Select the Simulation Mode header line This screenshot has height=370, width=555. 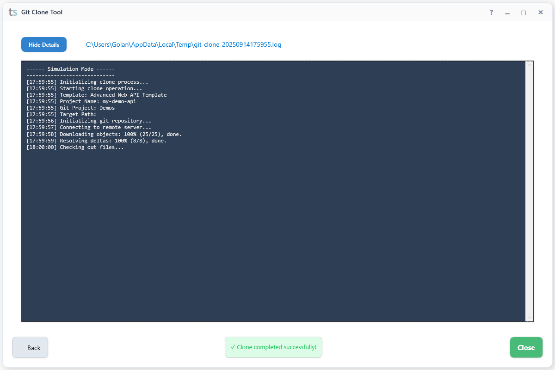(x=70, y=68)
